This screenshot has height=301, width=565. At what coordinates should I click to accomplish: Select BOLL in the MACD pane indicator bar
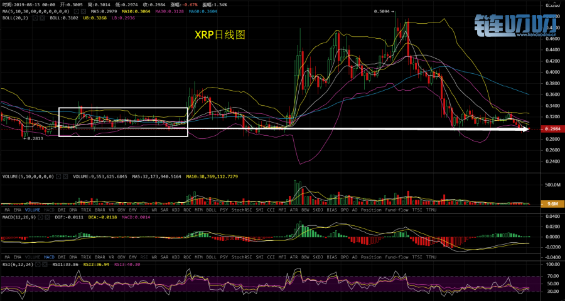pos(211,257)
